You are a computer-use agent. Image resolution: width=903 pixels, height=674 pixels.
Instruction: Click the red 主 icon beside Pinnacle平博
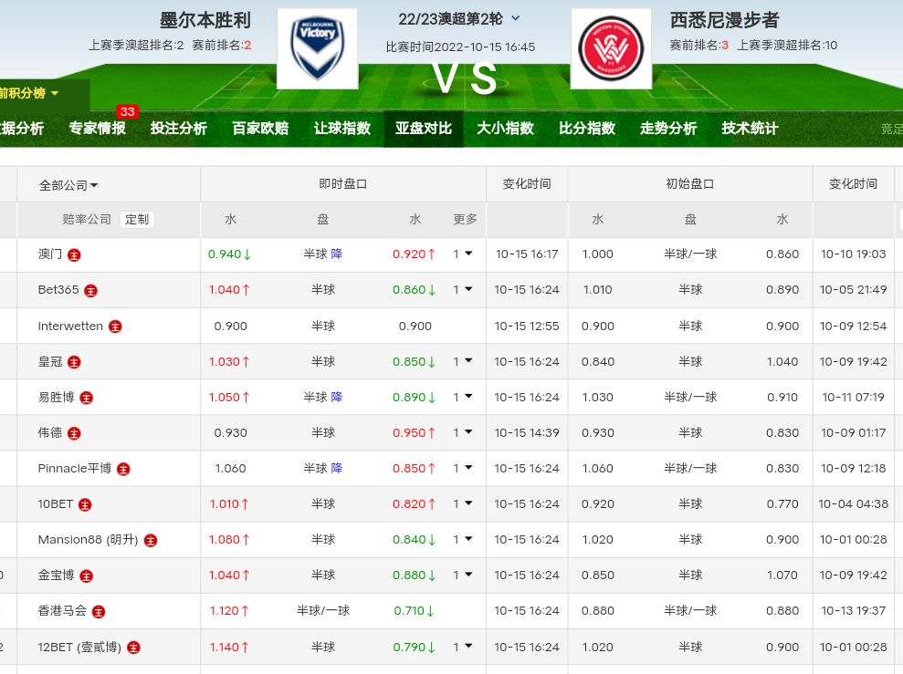123,469
